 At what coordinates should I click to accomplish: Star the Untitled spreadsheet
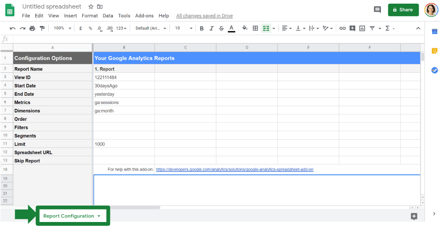pyautogui.click(x=91, y=7)
